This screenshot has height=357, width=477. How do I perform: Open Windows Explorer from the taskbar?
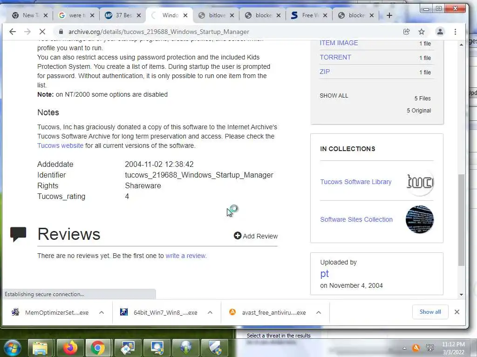(x=40, y=348)
